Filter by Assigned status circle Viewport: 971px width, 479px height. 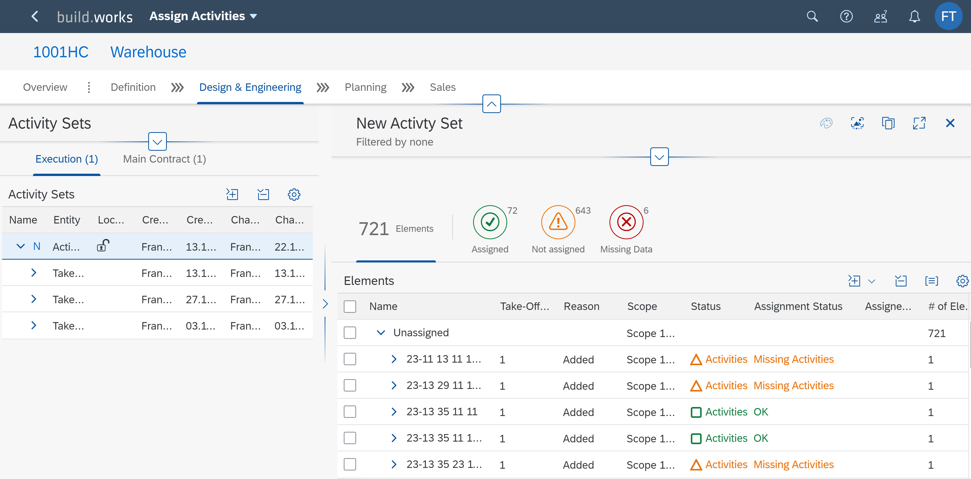(x=490, y=222)
